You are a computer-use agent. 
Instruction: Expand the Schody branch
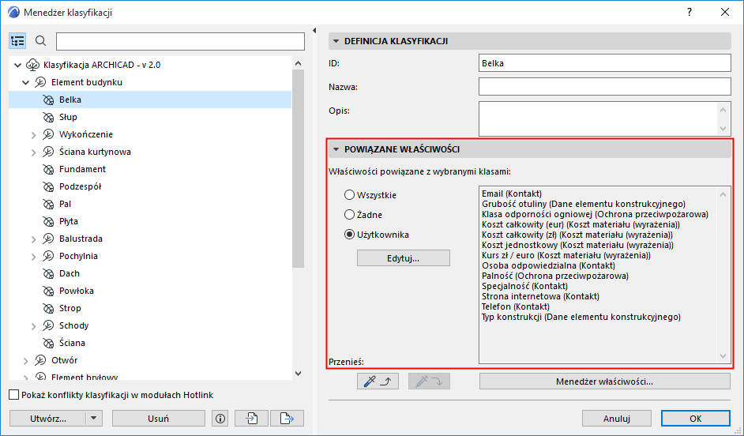tap(34, 326)
